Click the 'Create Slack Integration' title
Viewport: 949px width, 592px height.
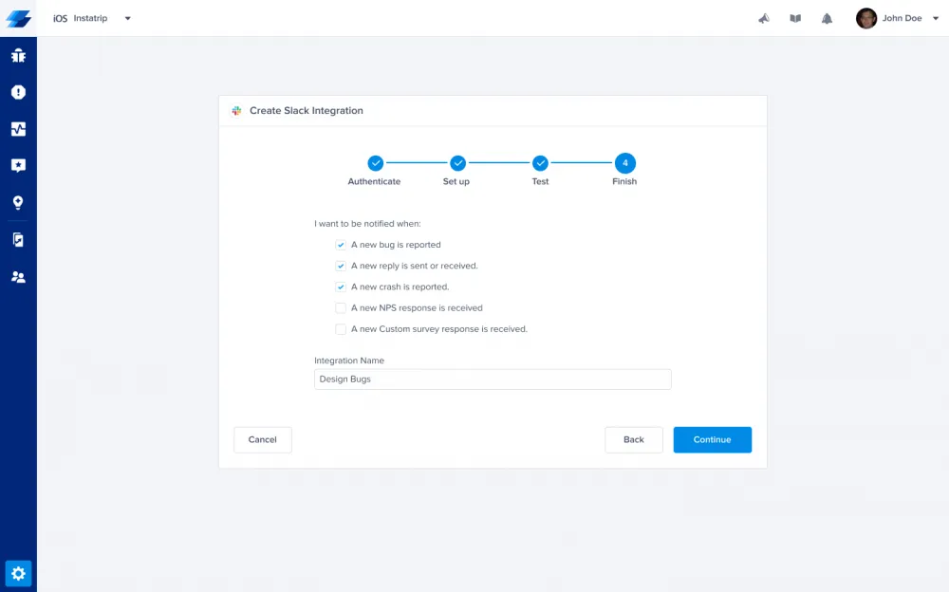[x=307, y=111]
